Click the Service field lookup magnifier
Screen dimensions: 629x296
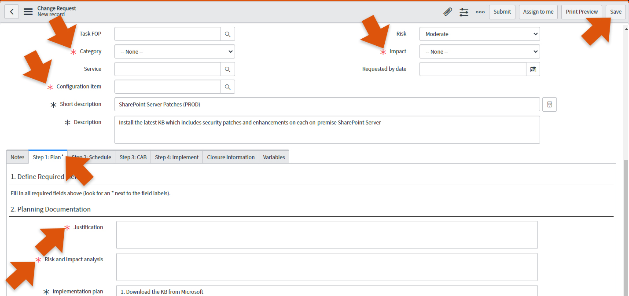tap(228, 69)
